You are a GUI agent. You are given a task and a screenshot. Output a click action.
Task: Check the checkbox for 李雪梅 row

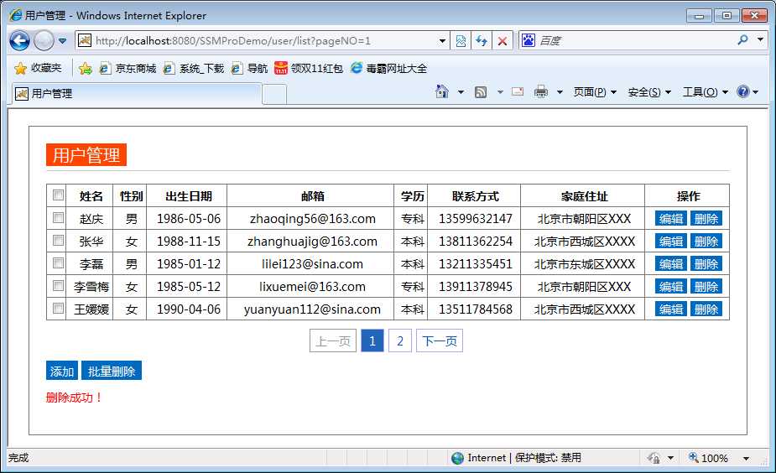click(58, 285)
